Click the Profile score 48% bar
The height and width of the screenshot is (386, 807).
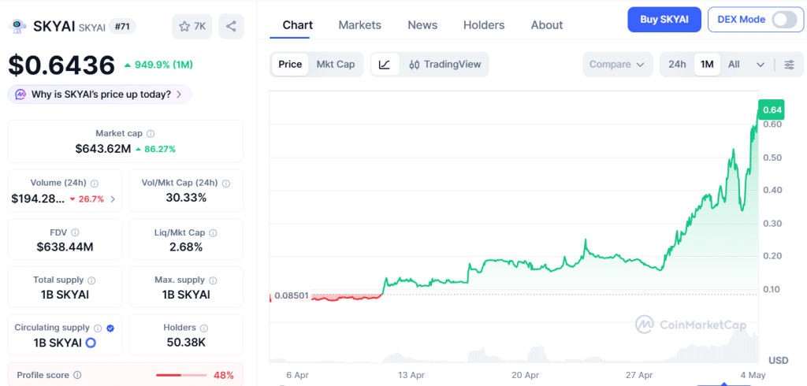click(182, 375)
